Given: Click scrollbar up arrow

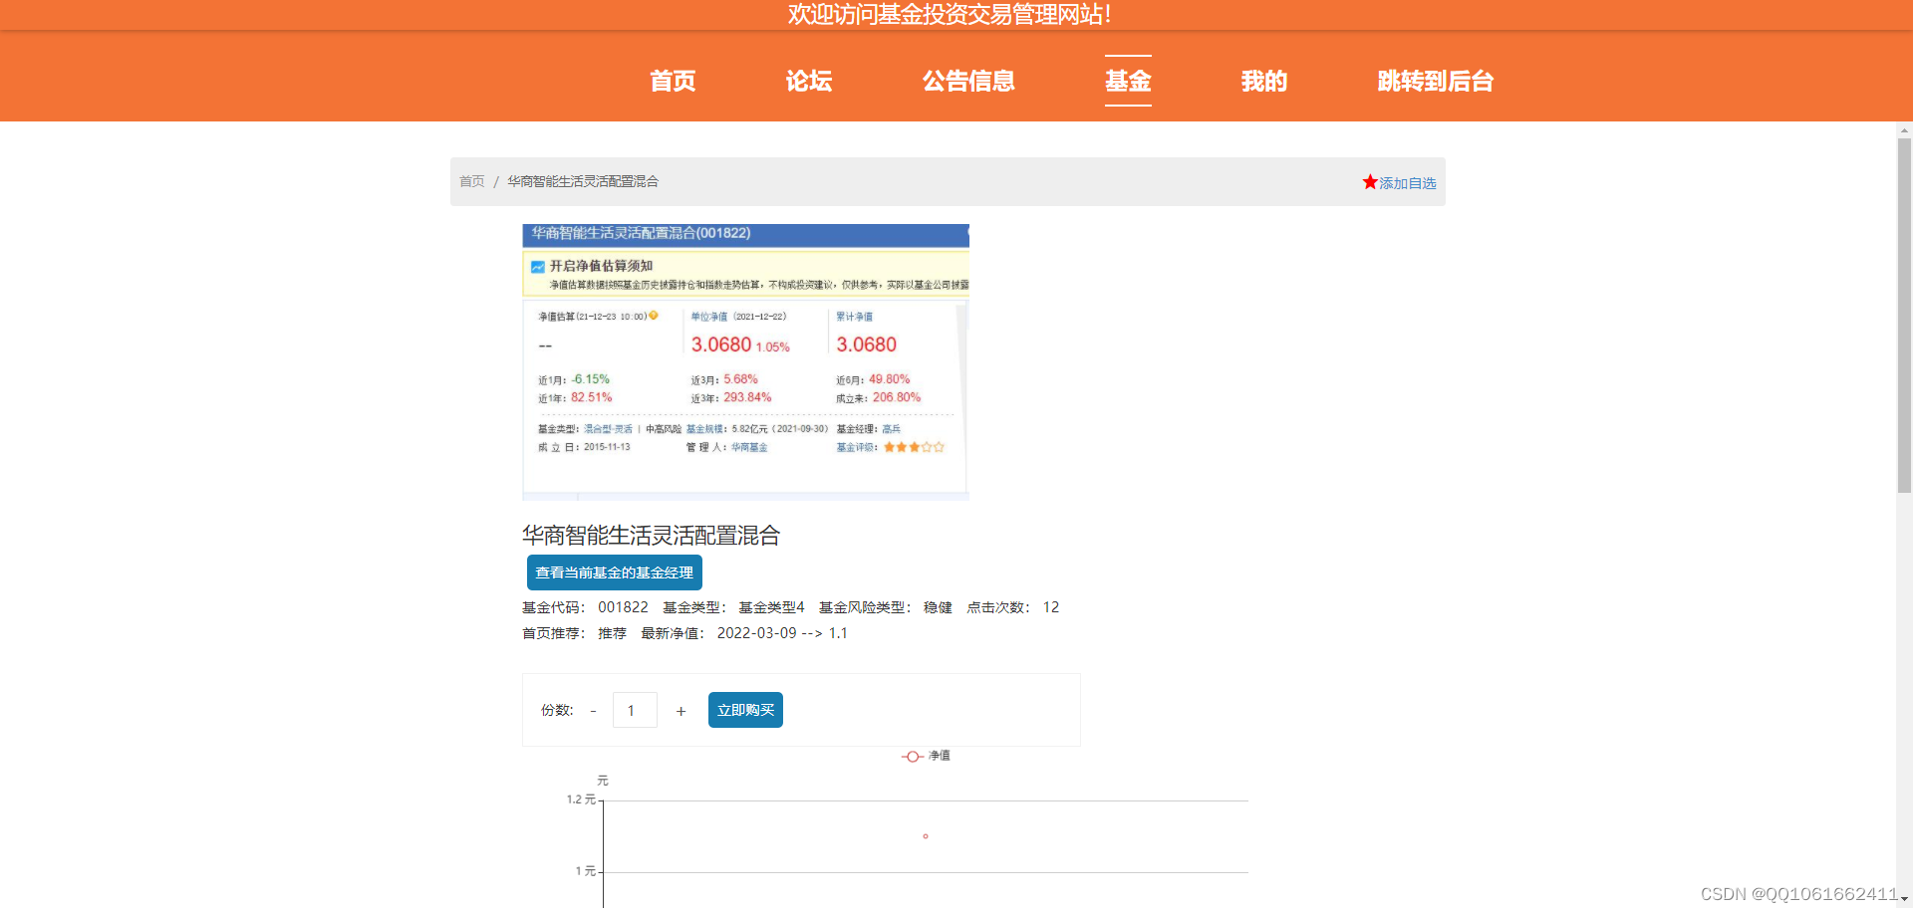Looking at the screenshot, I should pos(1904,130).
